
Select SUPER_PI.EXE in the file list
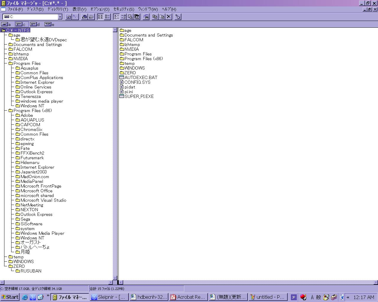click(x=136, y=96)
